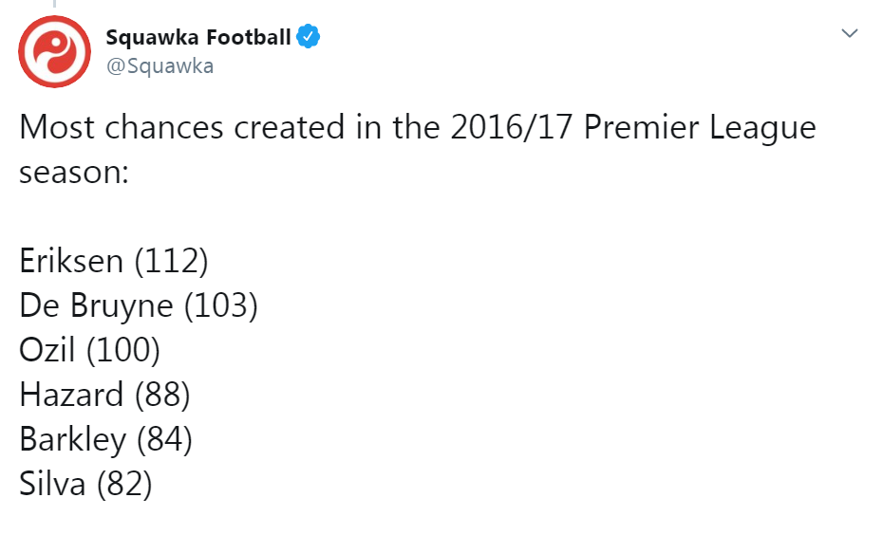883x535 pixels.
Task: Click the thread connector line above avatar
Action: click(55, 4)
